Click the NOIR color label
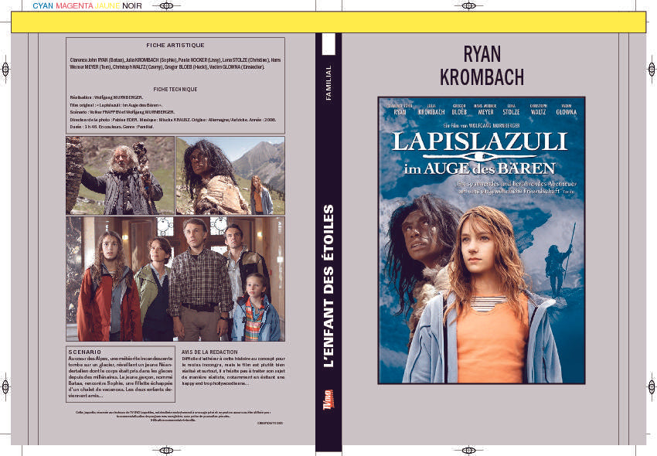 [132, 6]
